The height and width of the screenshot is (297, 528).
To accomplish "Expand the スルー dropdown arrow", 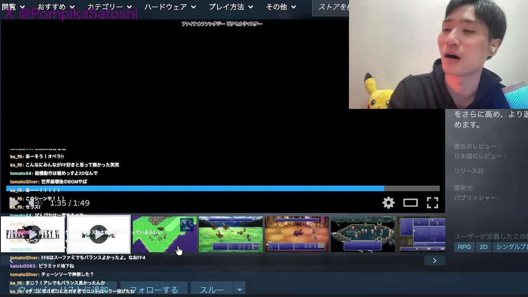I will tap(240, 290).
